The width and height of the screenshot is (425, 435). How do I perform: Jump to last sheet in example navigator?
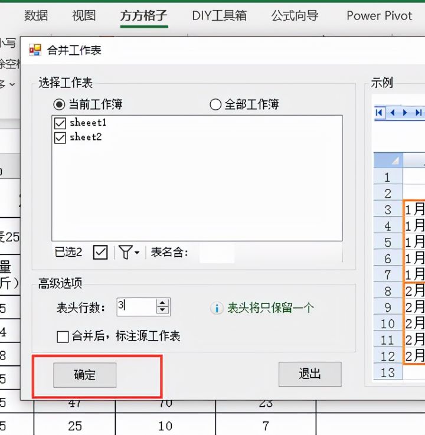419,112
